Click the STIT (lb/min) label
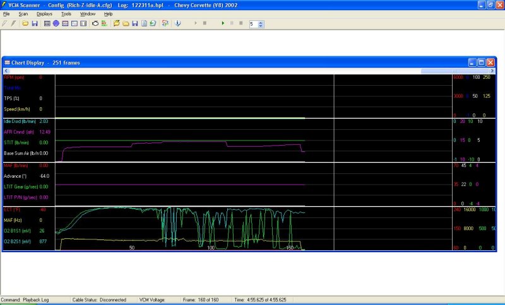This screenshot has height=305, width=505. 16,142
